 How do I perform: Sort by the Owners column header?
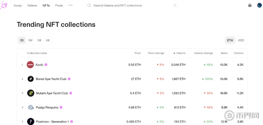click(239, 53)
